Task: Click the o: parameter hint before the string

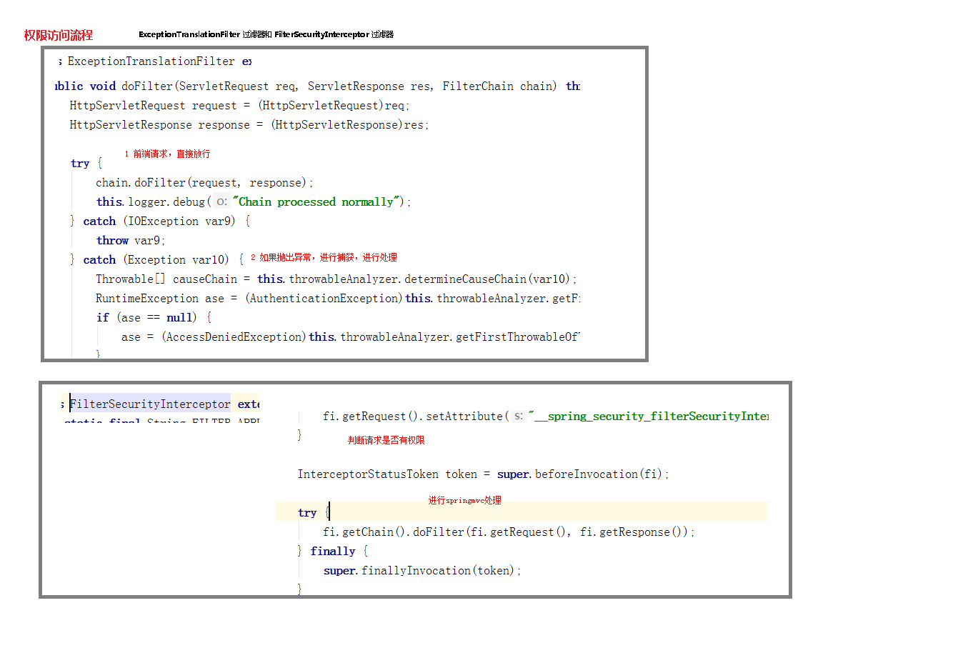Action: 221,202
